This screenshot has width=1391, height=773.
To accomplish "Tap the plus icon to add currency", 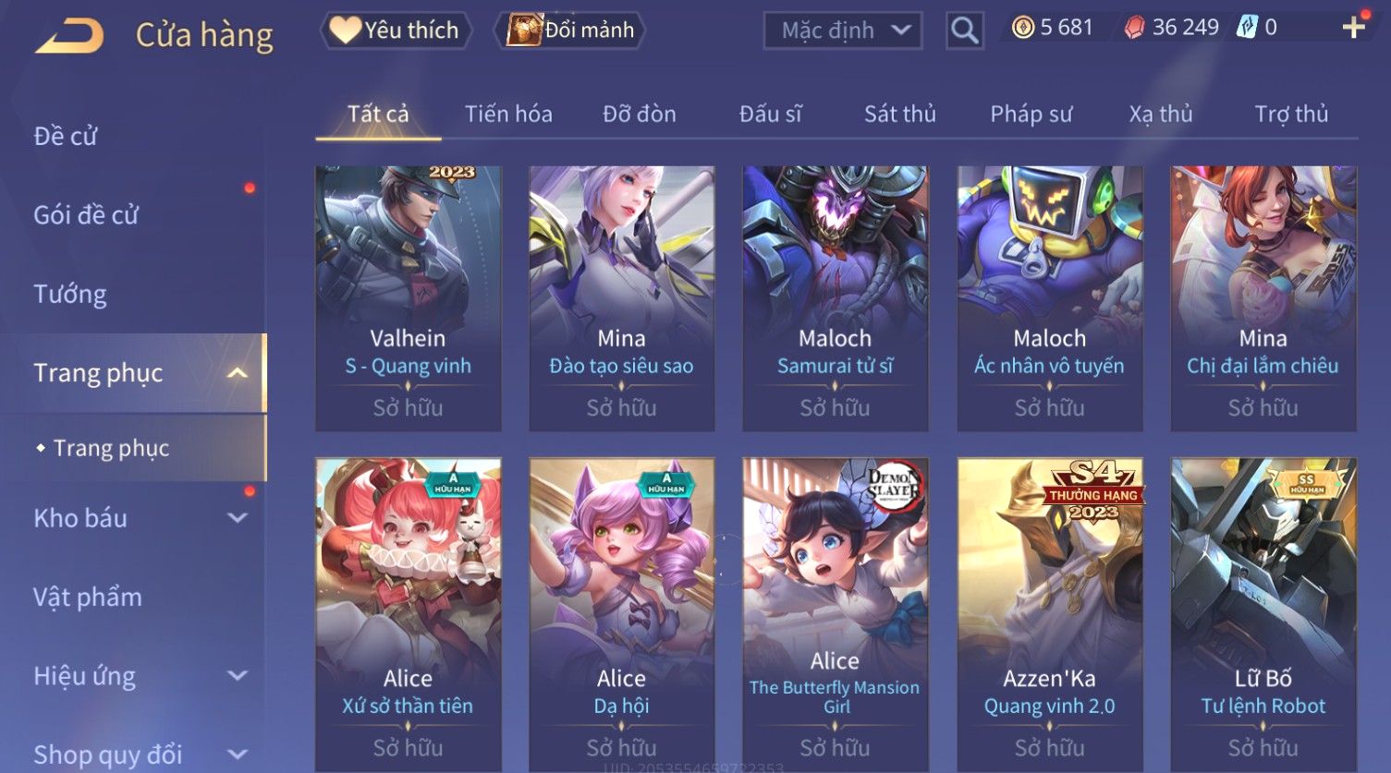I will coord(1354,28).
